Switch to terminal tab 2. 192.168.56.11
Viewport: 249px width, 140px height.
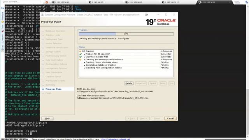pos(61,2)
